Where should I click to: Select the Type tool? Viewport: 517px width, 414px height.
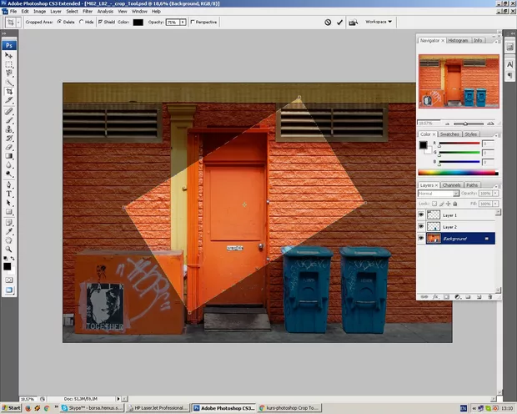9,193
